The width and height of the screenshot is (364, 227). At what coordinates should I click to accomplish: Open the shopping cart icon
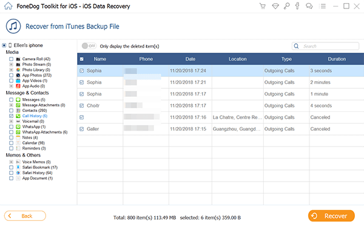(x=263, y=6)
